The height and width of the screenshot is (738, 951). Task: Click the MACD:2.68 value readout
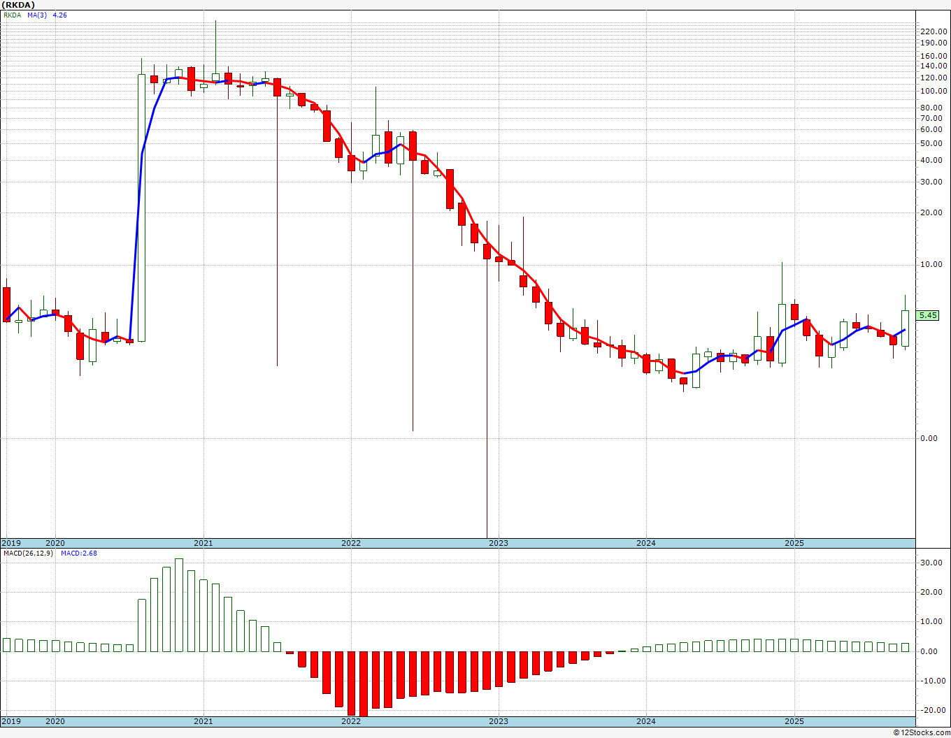pos(78,553)
